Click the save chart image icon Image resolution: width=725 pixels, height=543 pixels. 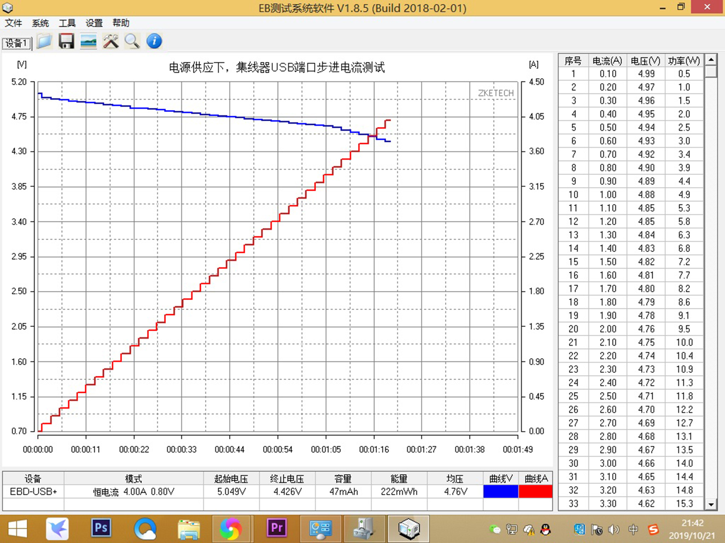point(88,41)
